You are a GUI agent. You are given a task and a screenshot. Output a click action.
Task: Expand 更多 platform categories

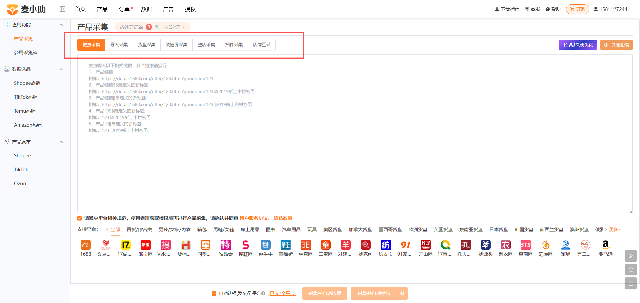[x=615, y=229]
